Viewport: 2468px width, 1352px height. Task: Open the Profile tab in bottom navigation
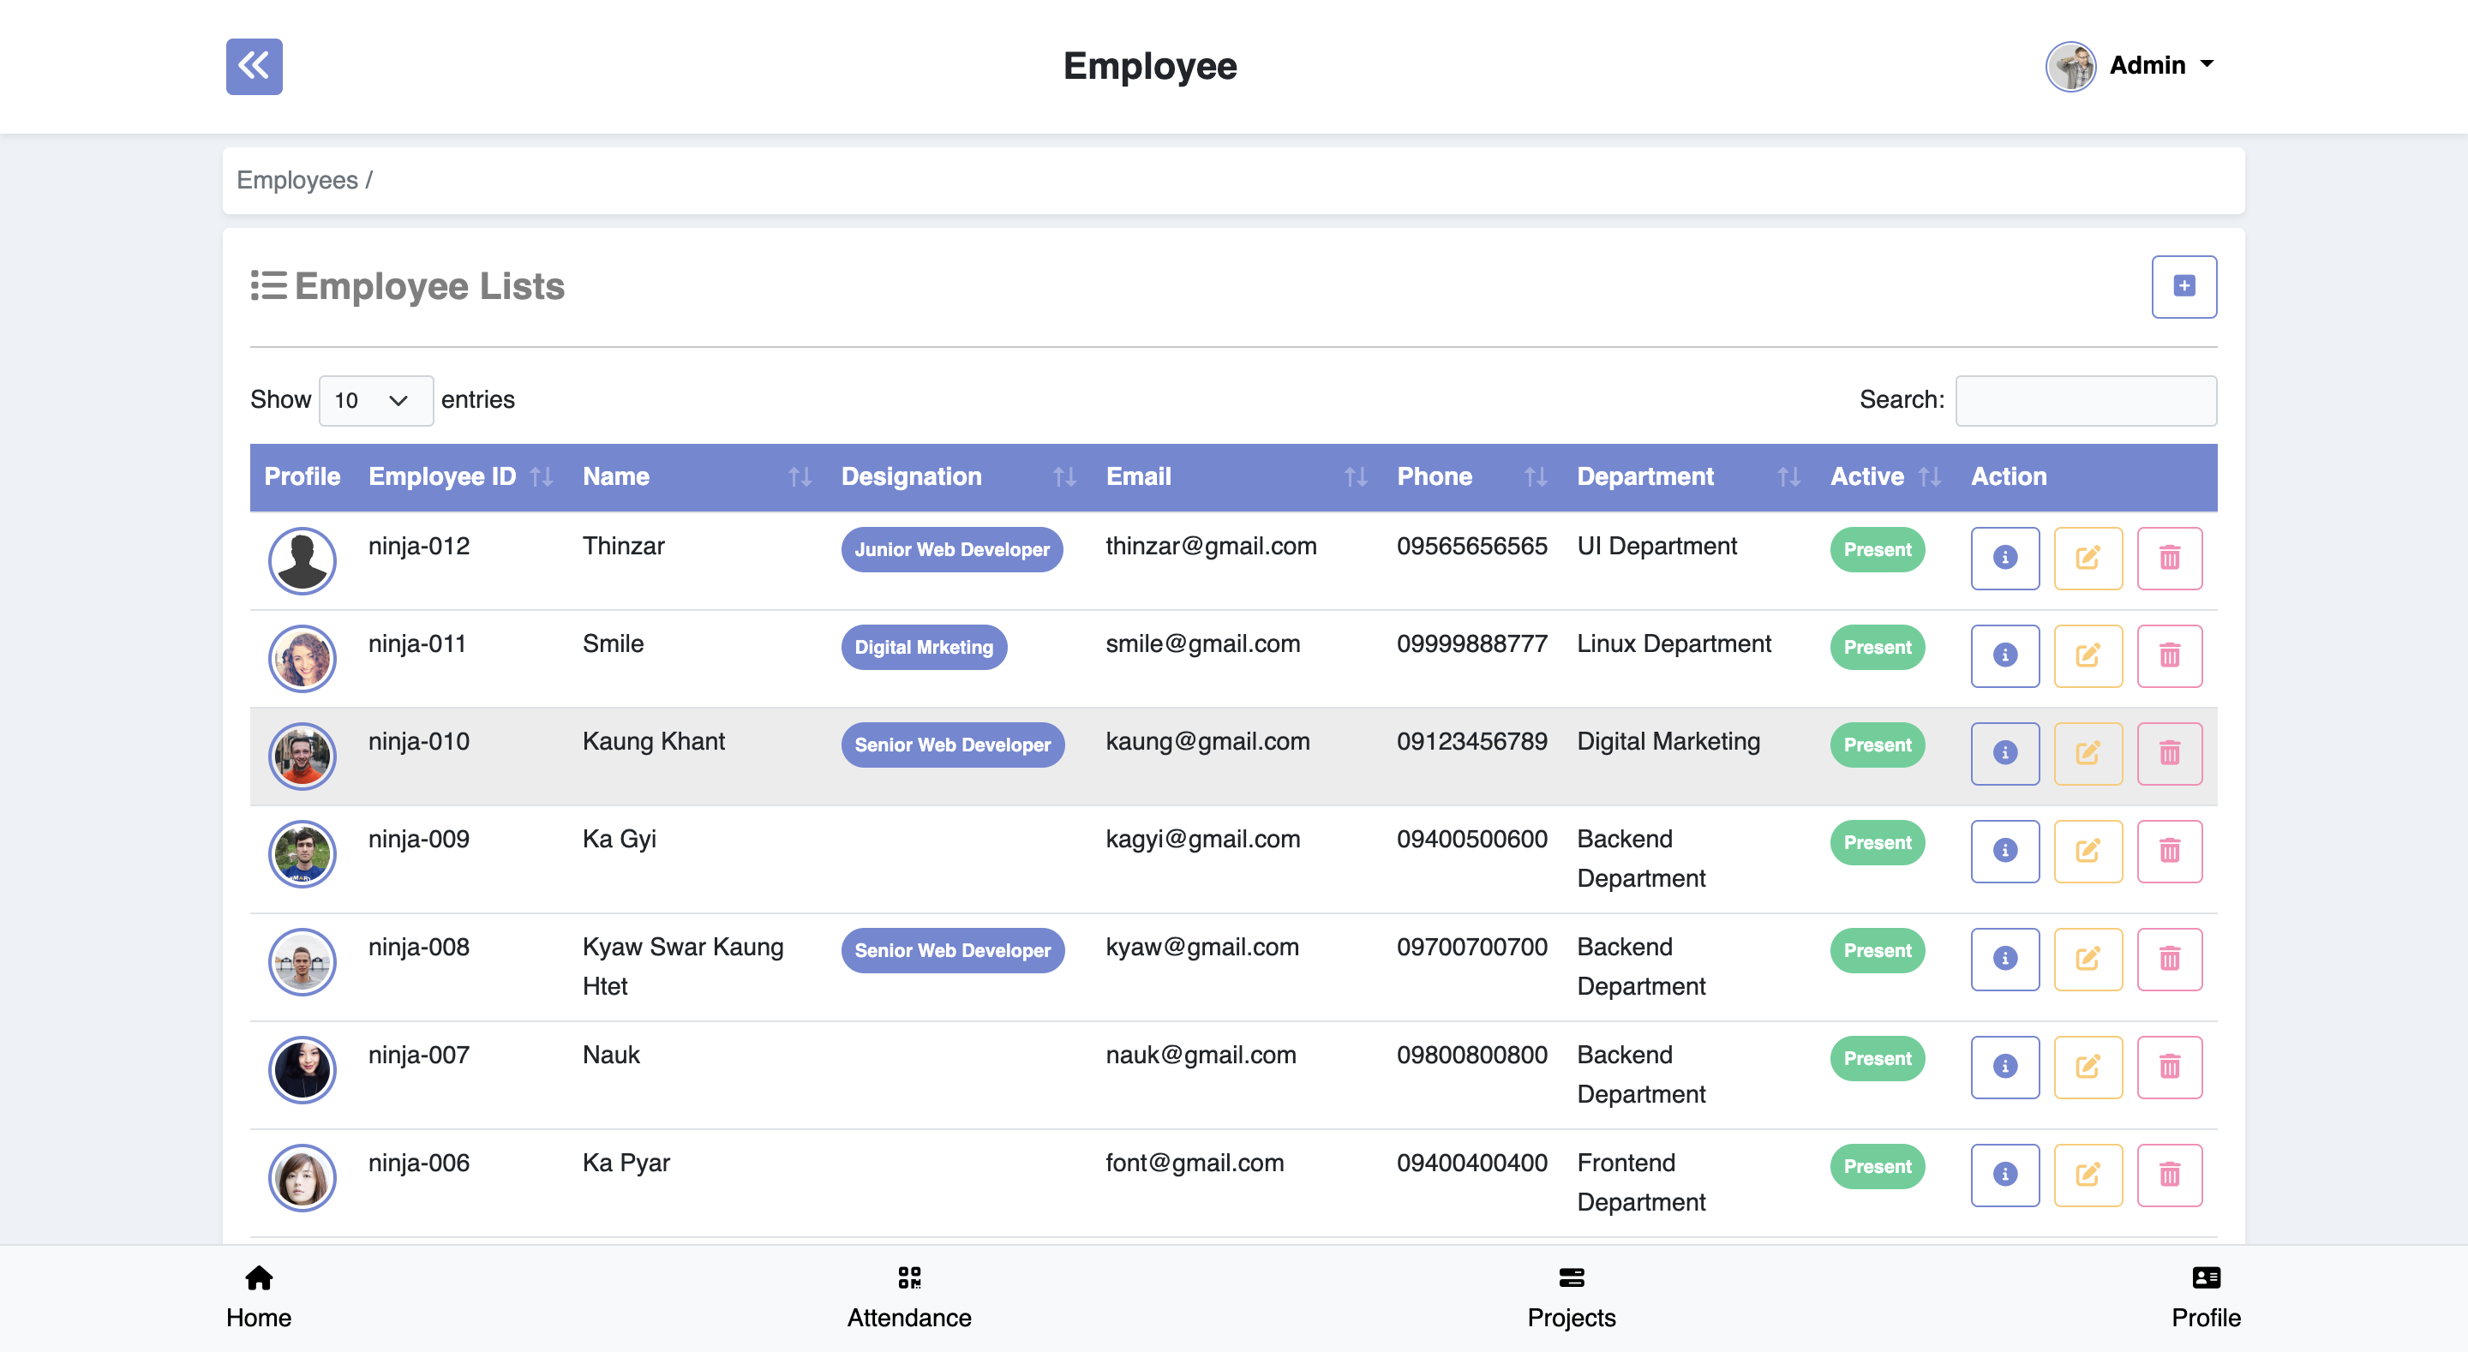tap(2205, 1278)
